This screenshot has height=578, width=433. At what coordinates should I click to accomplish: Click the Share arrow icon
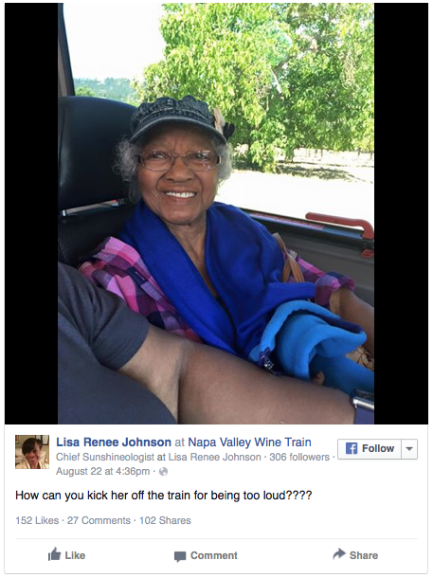[339, 554]
